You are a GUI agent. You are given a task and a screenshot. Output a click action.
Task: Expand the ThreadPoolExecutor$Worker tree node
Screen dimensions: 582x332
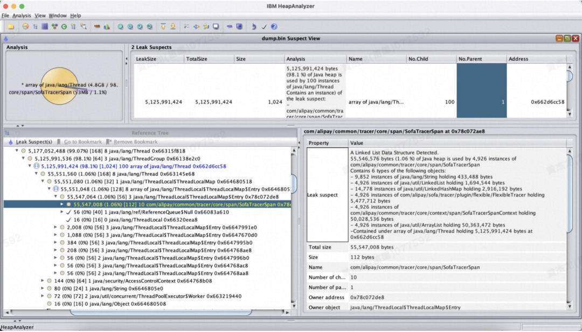[43, 296]
